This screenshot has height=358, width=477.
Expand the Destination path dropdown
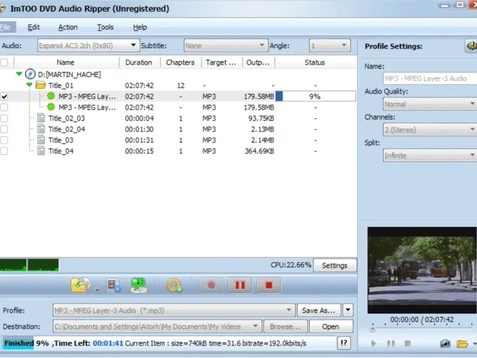click(255, 326)
